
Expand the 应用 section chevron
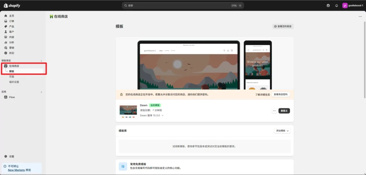[x=41, y=92]
